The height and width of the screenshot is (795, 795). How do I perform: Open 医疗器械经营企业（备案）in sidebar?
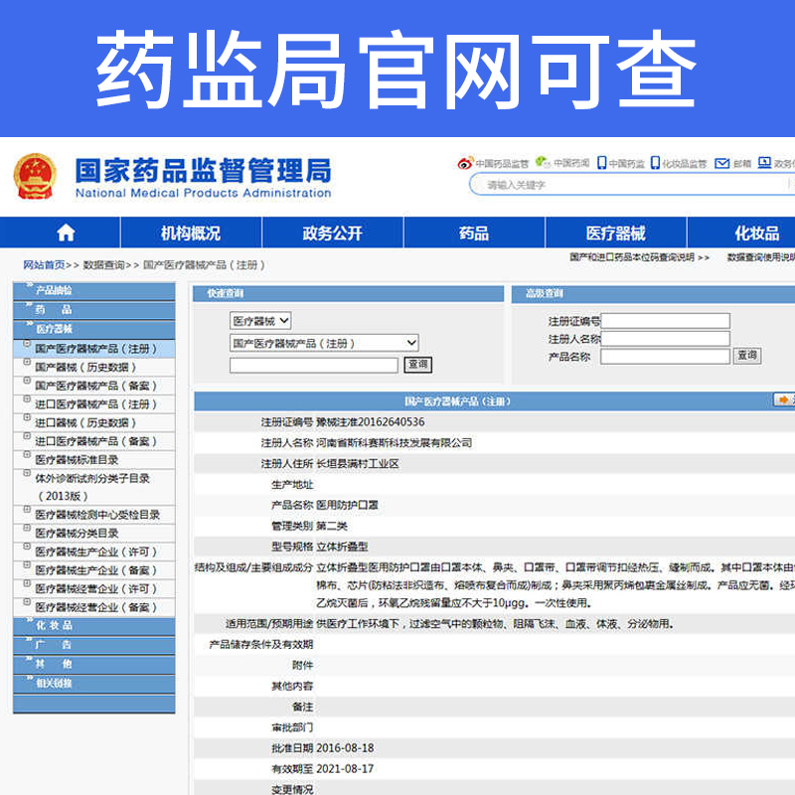tap(95, 607)
